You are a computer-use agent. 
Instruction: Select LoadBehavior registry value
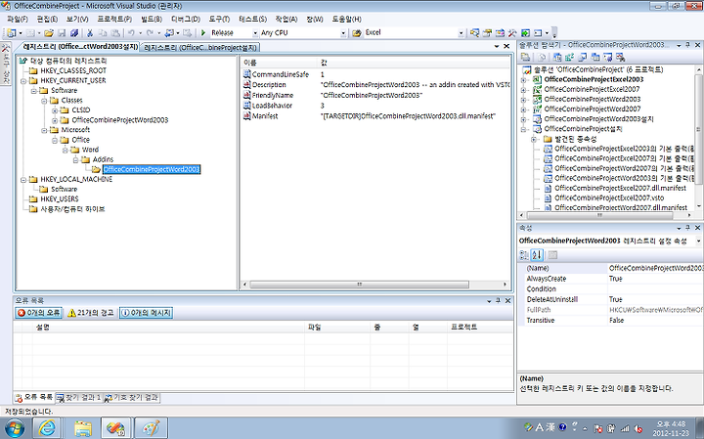click(272, 106)
